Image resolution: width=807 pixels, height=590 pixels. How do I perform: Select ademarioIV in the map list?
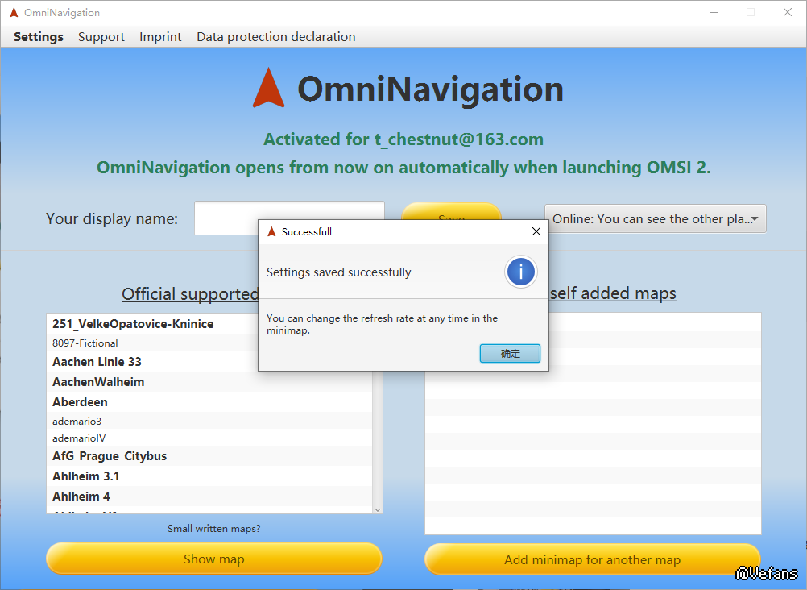pos(209,438)
